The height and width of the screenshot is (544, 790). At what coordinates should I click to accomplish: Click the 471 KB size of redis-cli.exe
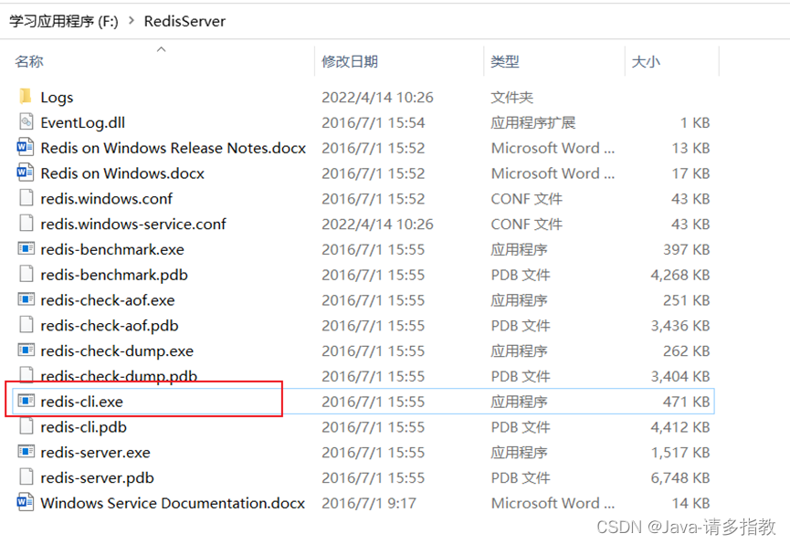[686, 402]
